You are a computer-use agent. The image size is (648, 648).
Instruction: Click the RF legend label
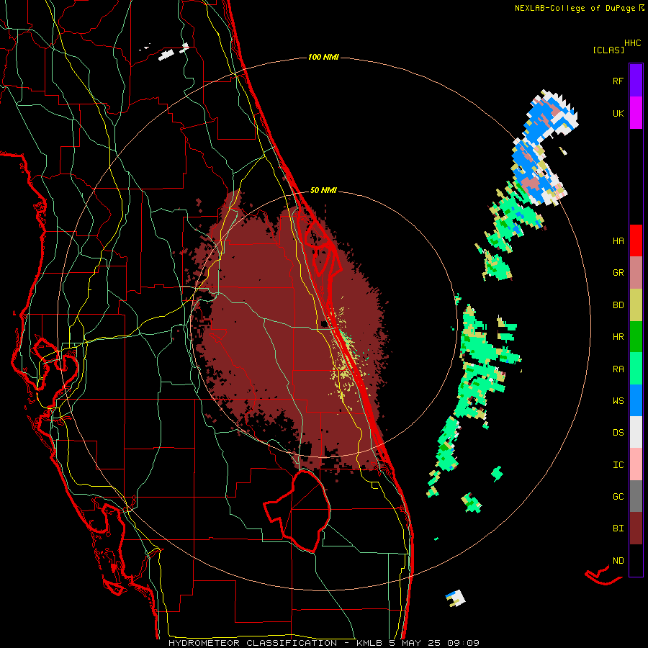point(618,81)
